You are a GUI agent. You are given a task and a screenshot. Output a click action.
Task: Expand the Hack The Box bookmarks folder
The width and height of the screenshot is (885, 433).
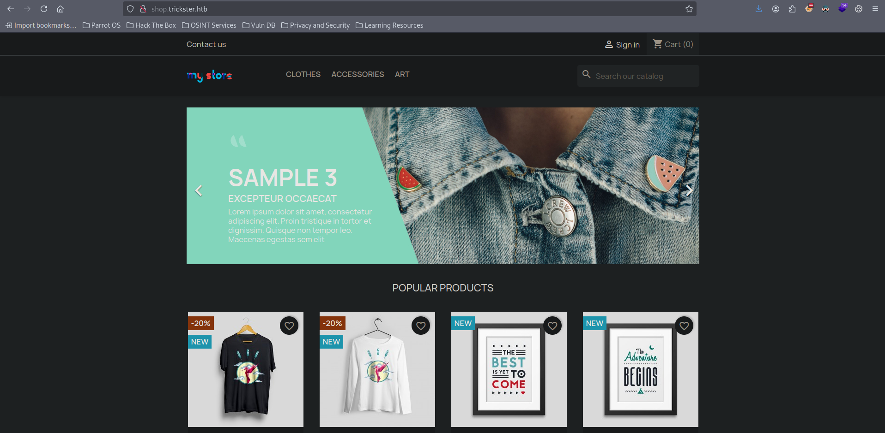click(151, 25)
